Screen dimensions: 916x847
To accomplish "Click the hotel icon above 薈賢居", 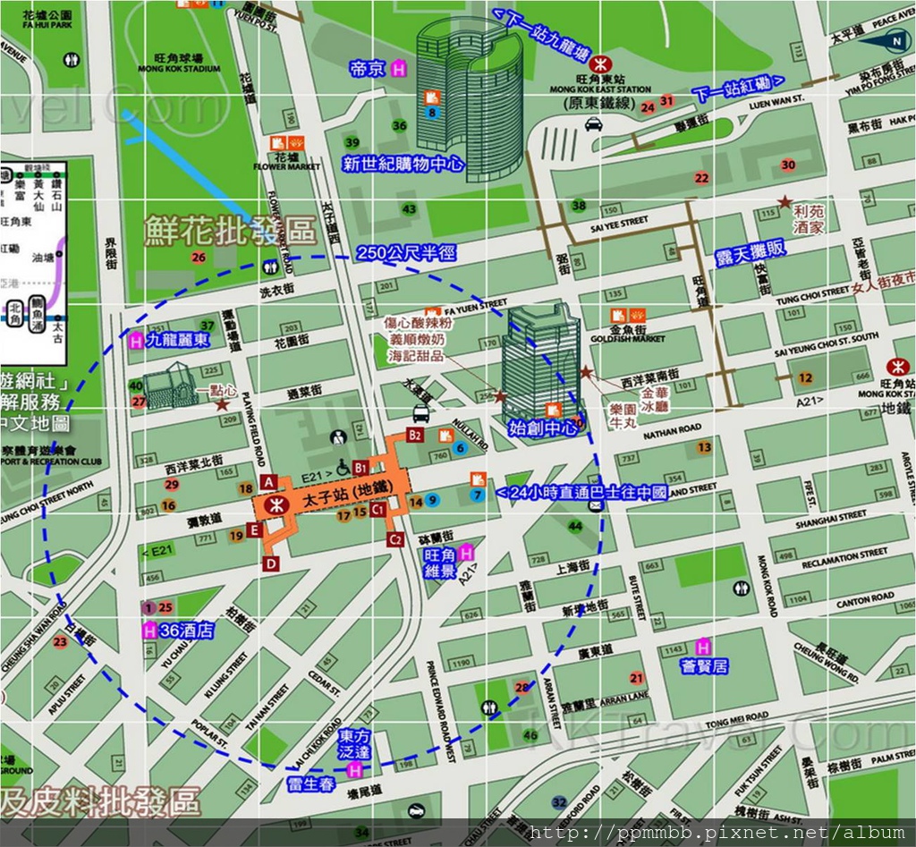I will point(703,648).
